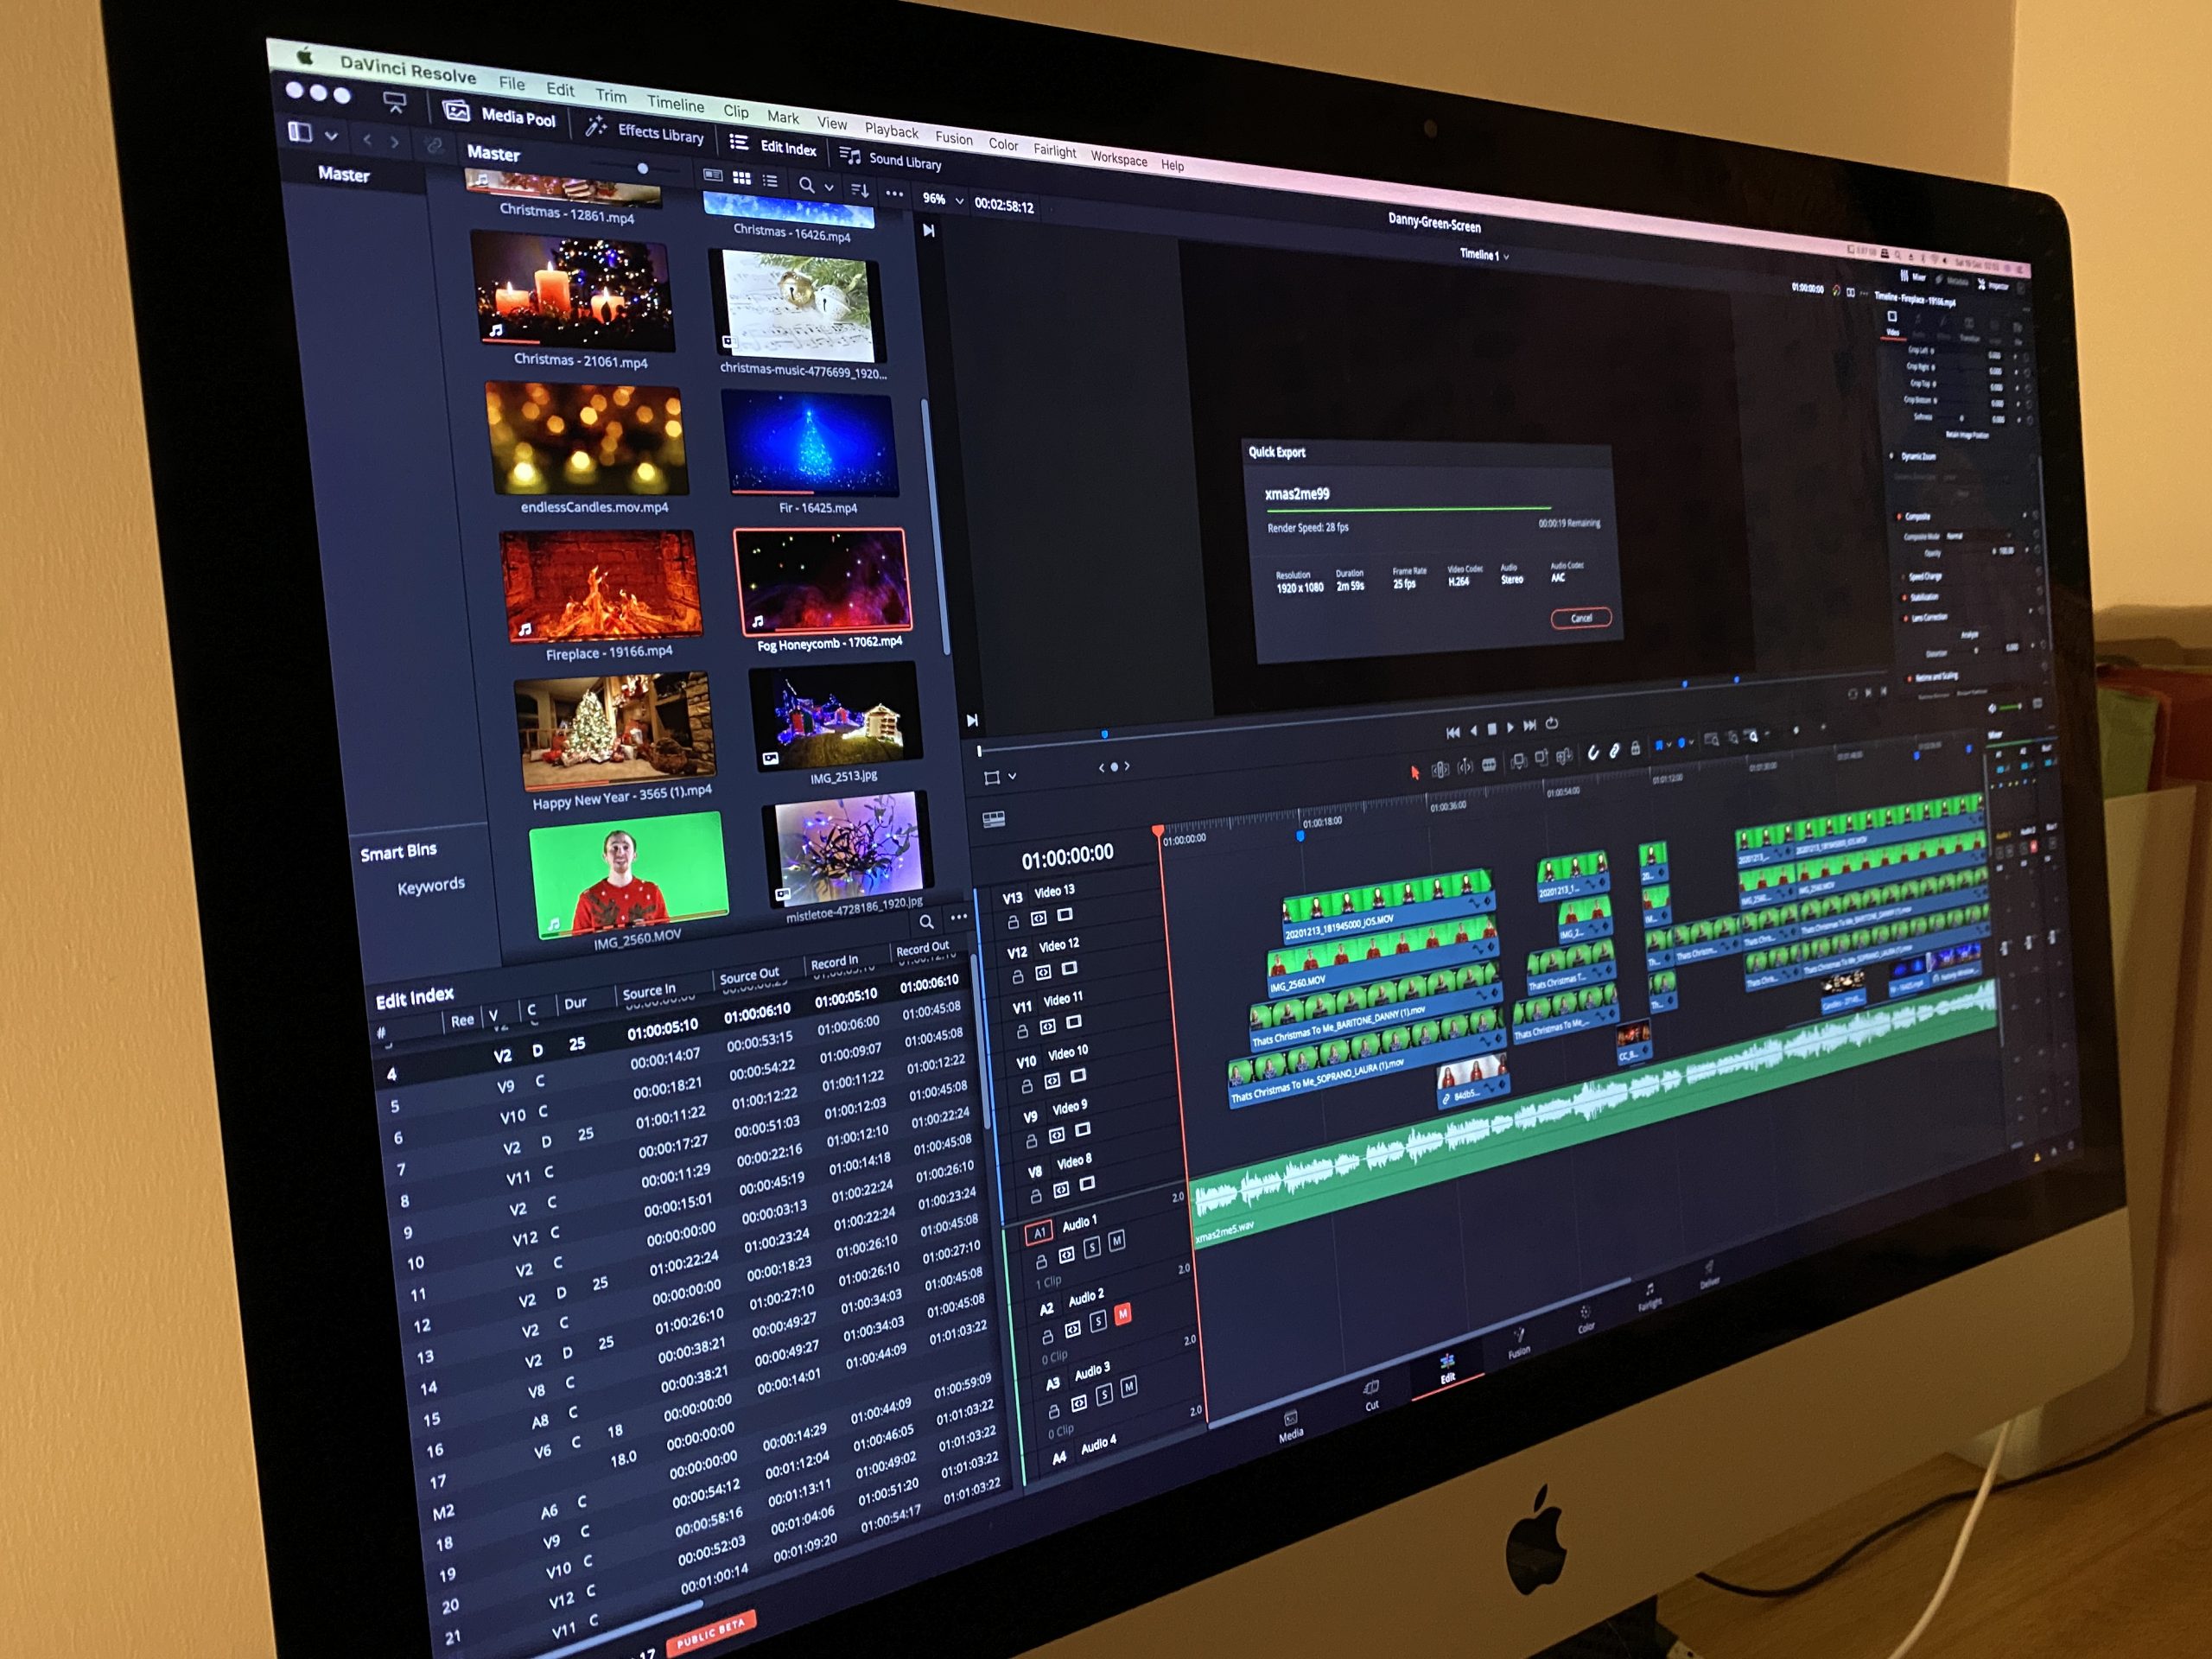The image size is (2212, 1659).
Task: Open the Timeline menu
Action: click(x=675, y=104)
